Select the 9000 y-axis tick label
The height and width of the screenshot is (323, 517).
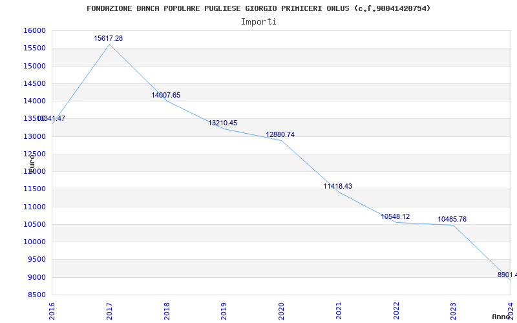click(36, 277)
